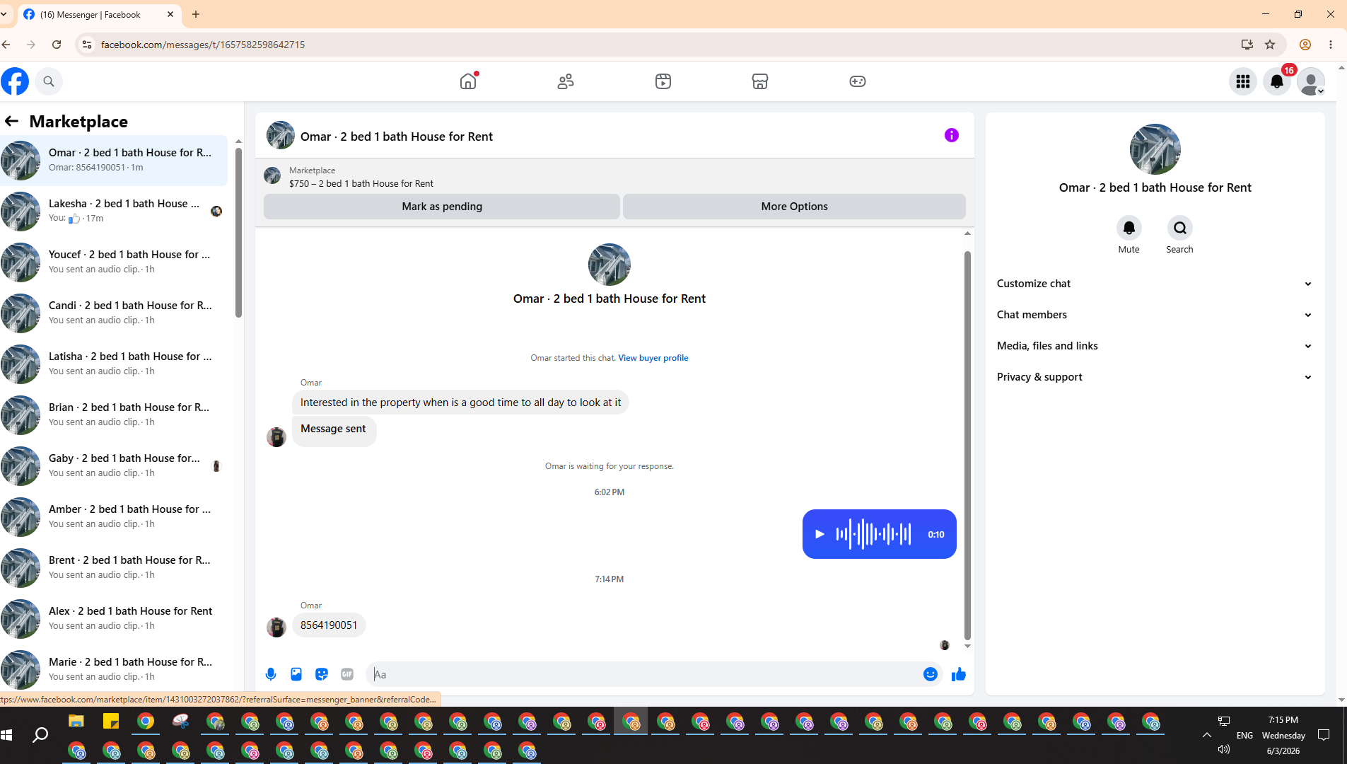This screenshot has height=764, width=1347.
Task: Reload the page in Chrome
Action: click(x=57, y=45)
